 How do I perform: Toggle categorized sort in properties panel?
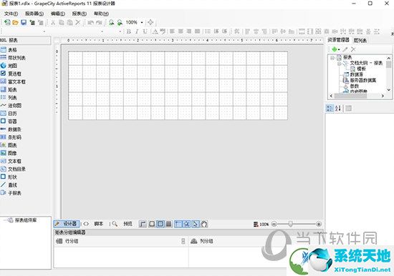(330, 108)
